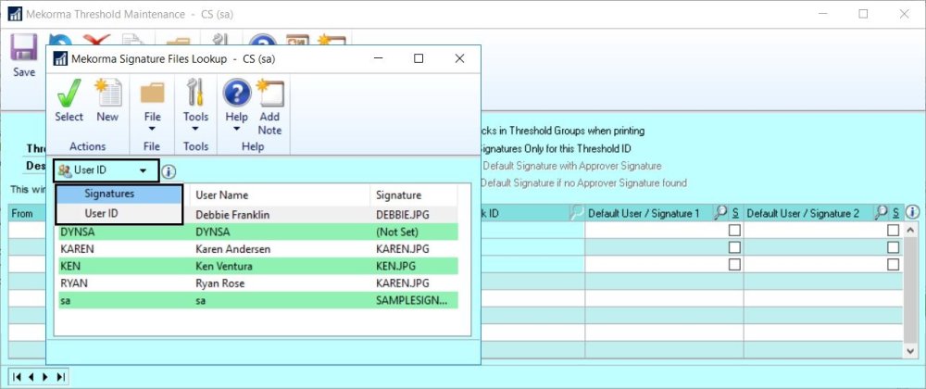The height and width of the screenshot is (389, 926).
Task: Click Save icon in Threshold Maintenance window
Action: [x=24, y=48]
